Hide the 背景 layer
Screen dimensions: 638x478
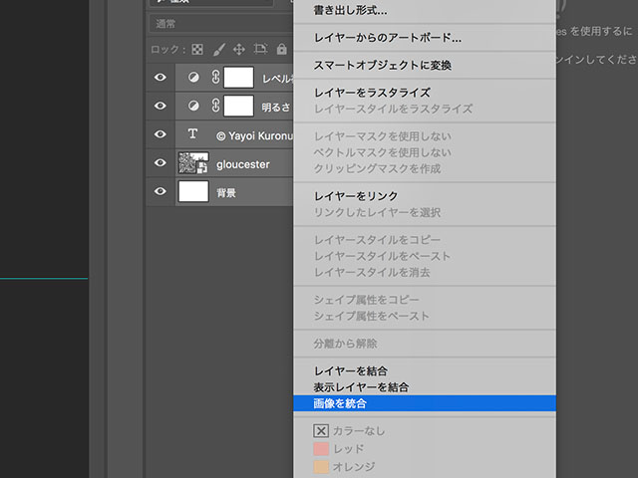(x=160, y=191)
